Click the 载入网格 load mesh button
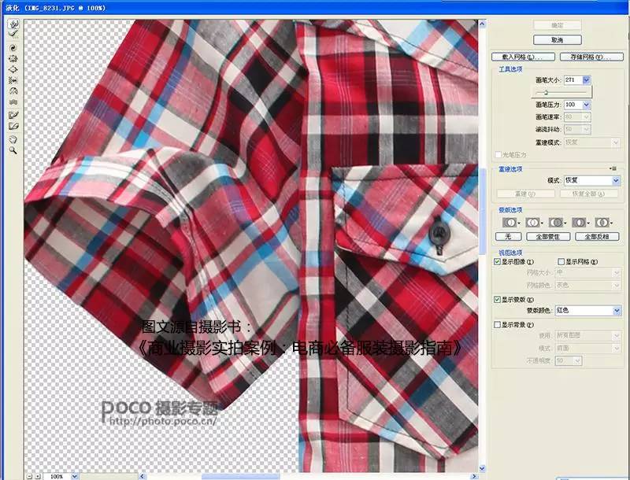This screenshot has height=480, width=630. pyautogui.click(x=522, y=57)
